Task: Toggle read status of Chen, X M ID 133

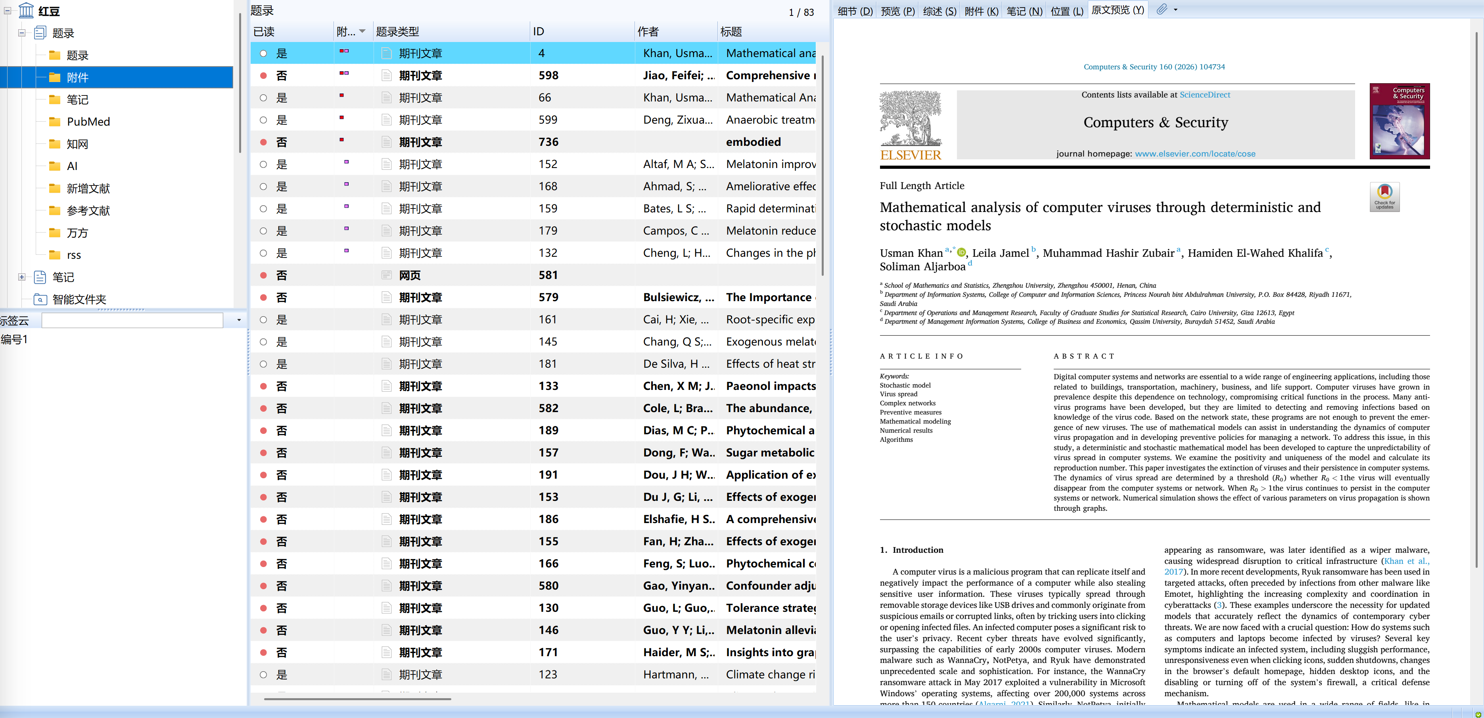Action: pos(263,386)
